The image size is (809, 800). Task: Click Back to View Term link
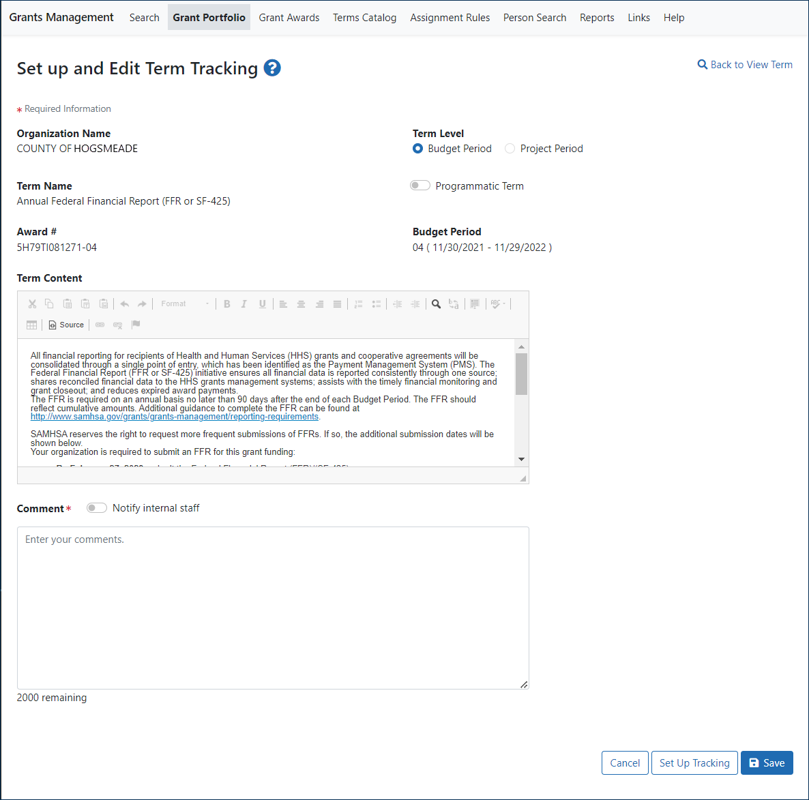click(x=745, y=65)
